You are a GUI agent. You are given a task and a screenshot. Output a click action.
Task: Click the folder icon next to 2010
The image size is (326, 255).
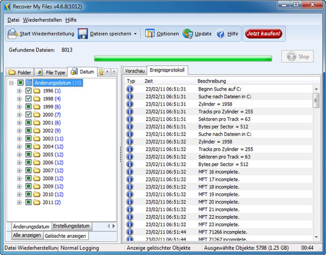click(36, 194)
